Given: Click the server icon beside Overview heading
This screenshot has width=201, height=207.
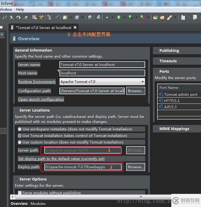Looking at the screenshot, I should click(14, 39).
